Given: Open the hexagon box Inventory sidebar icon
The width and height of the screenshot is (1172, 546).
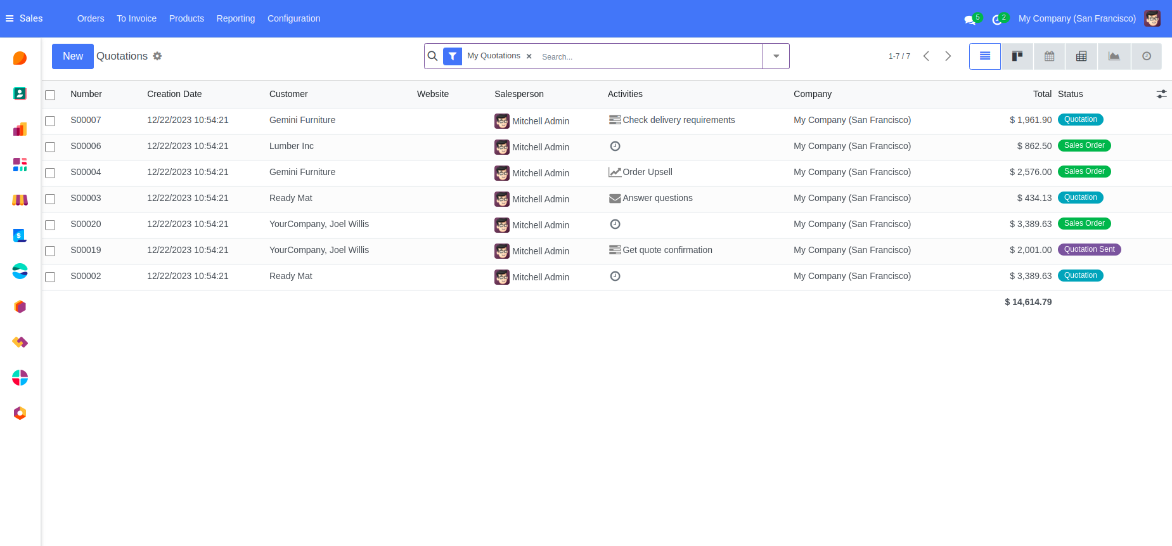Looking at the screenshot, I should click(20, 307).
